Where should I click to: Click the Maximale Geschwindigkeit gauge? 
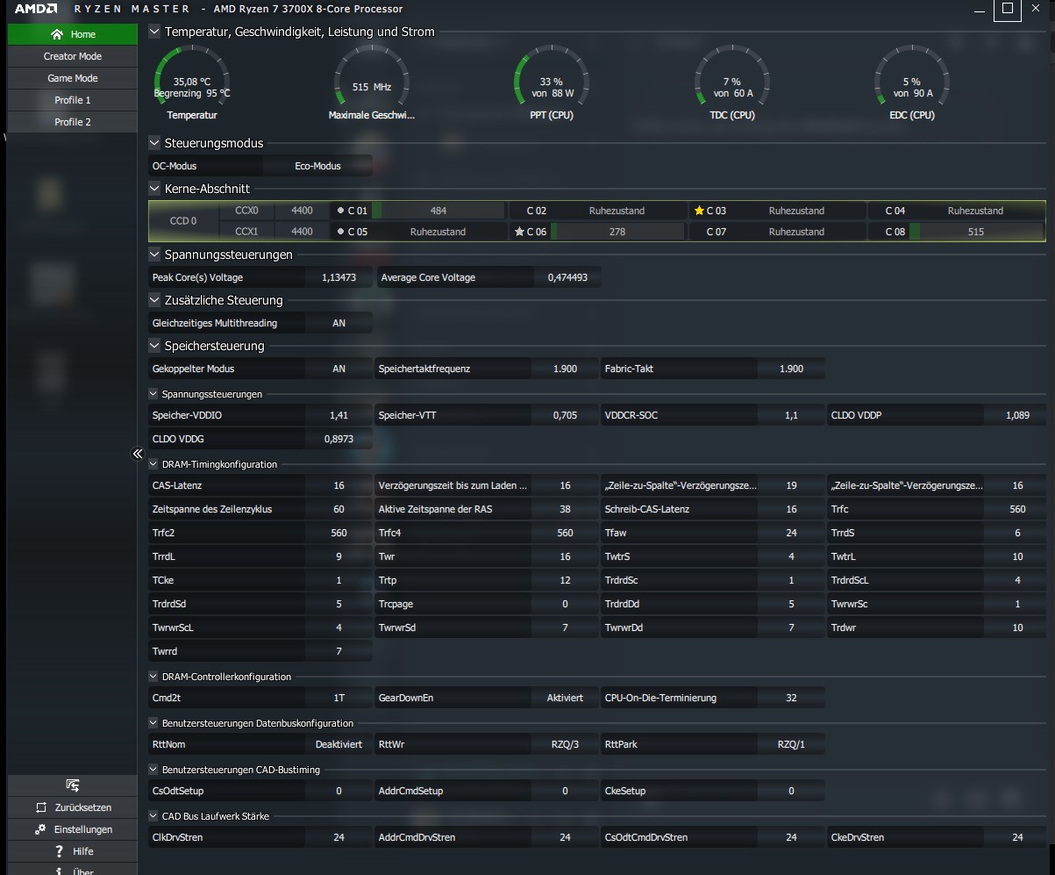tap(371, 83)
